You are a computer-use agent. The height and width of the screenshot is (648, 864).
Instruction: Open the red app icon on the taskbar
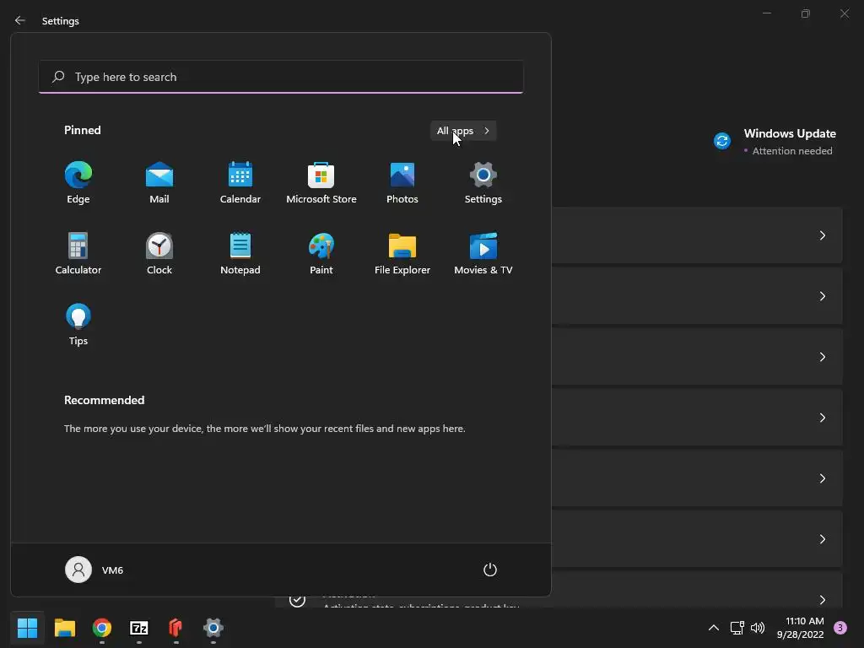pyautogui.click(x=175, y=627)
